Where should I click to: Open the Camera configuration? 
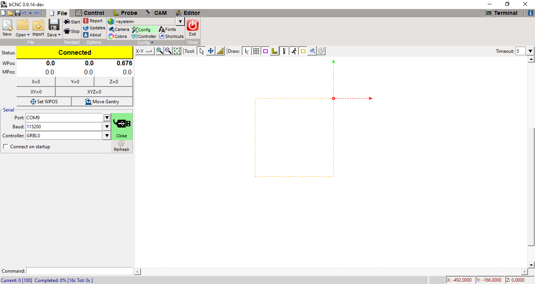pos(119,29)
